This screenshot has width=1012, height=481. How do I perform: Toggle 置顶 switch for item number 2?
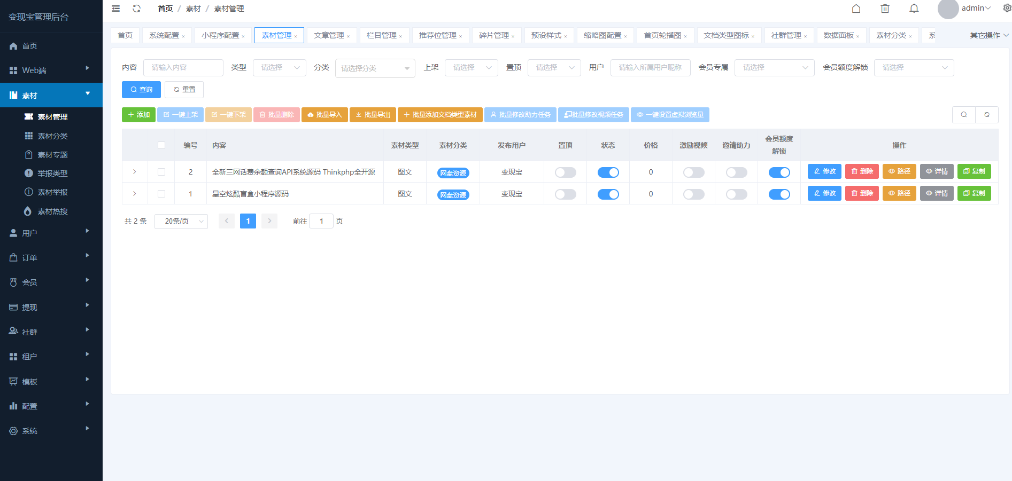(565, 172)
